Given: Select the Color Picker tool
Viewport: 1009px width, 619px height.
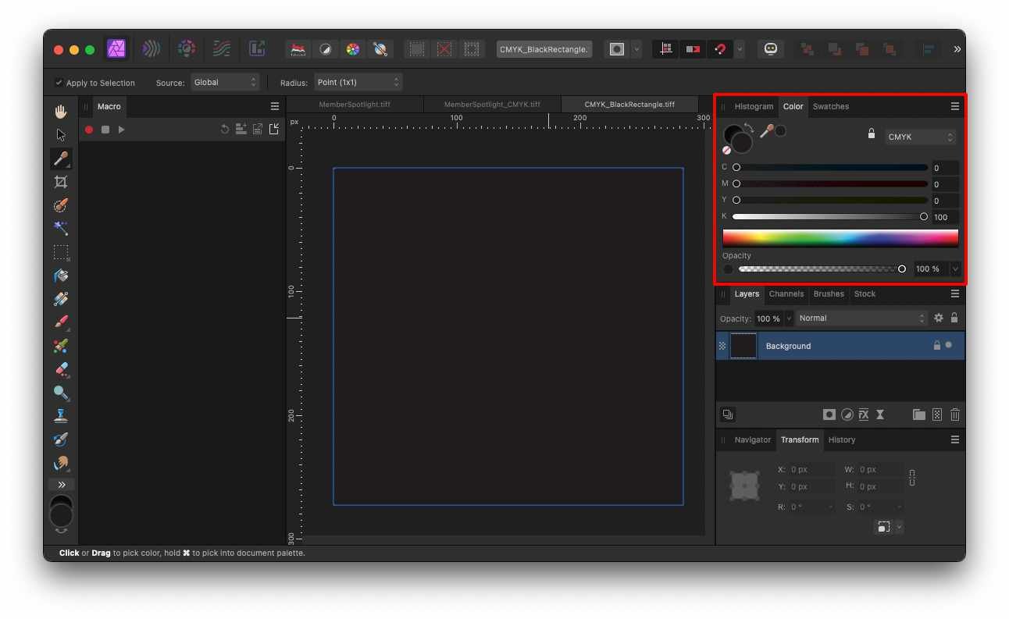Looking at the screenshot, I should (61, 158).
